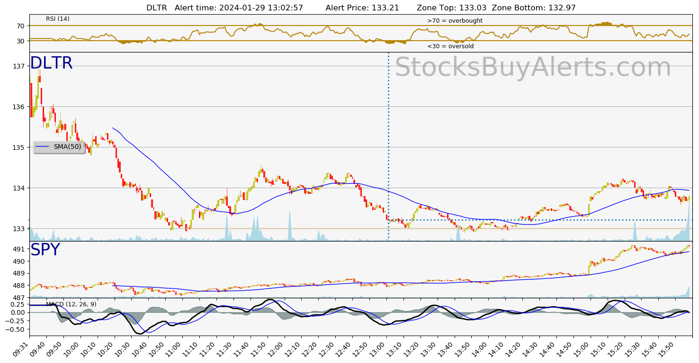
Task: Click the Zone Bottom 132.97 title text
Action: tap(534, 8)
